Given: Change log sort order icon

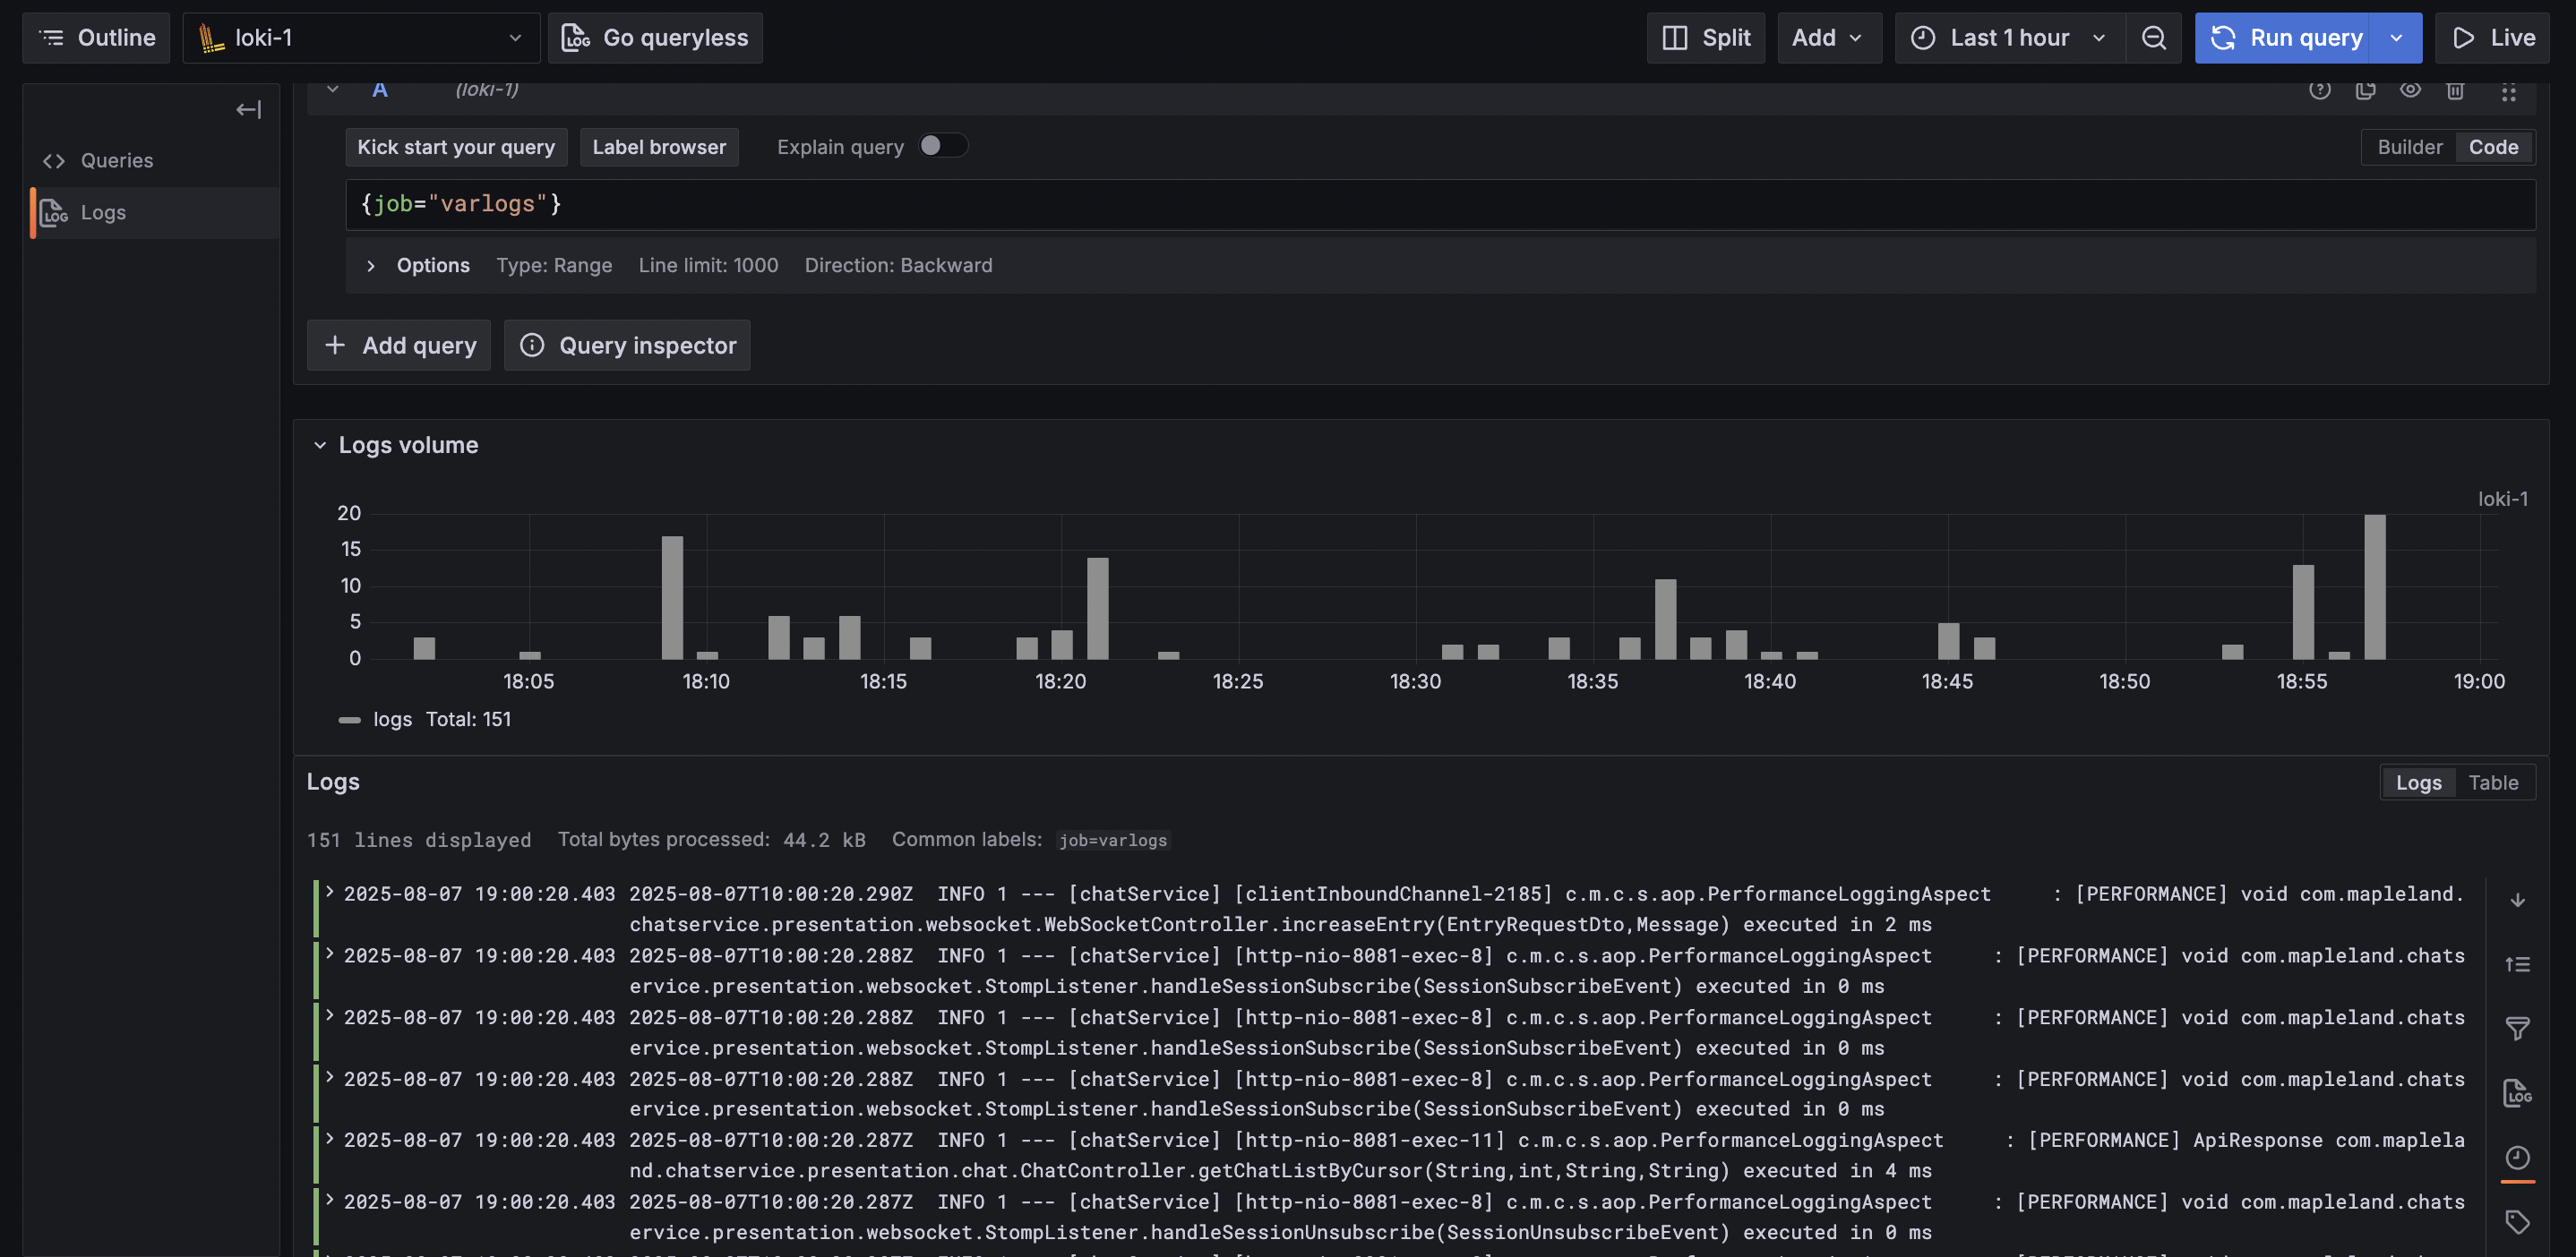Looking at the screenshot, I should point(2517,964).
